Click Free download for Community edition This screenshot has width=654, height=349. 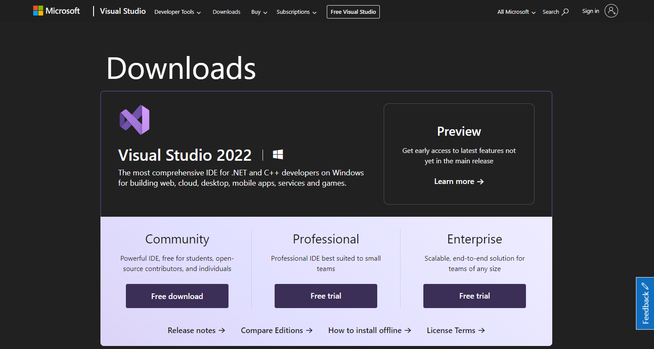point(177,296)
